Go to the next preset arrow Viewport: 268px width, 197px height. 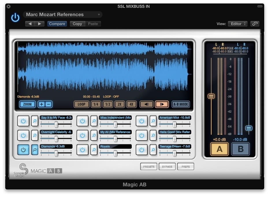tap(40, 24)
